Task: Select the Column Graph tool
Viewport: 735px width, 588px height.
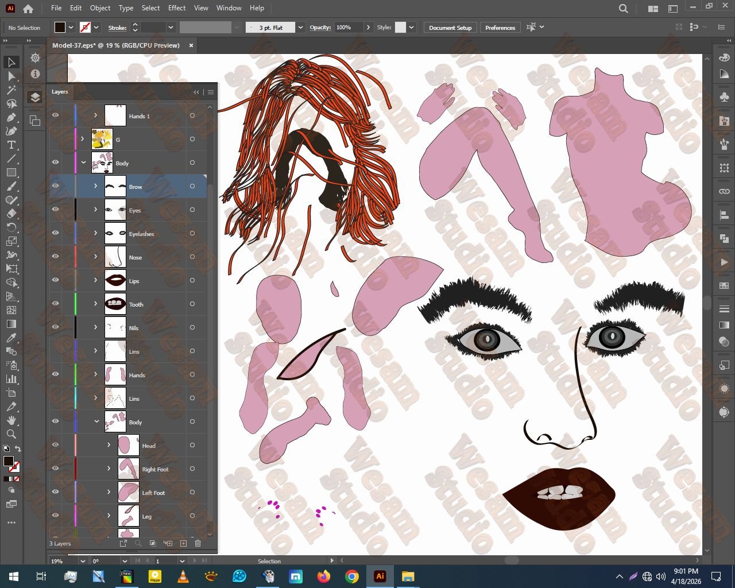Action: (x=11, y=379)
